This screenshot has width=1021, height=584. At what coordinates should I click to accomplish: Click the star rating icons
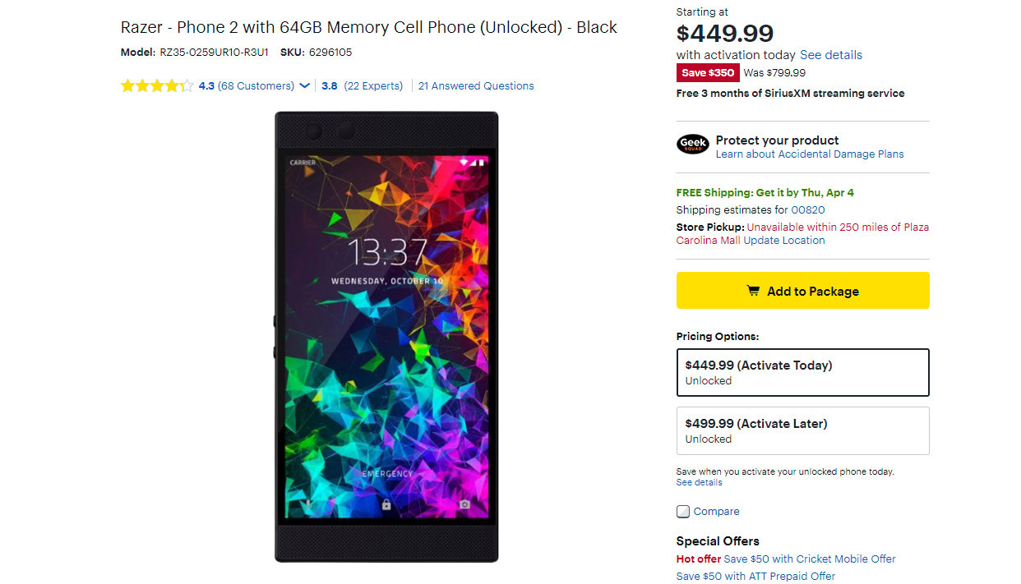(157, 86)
